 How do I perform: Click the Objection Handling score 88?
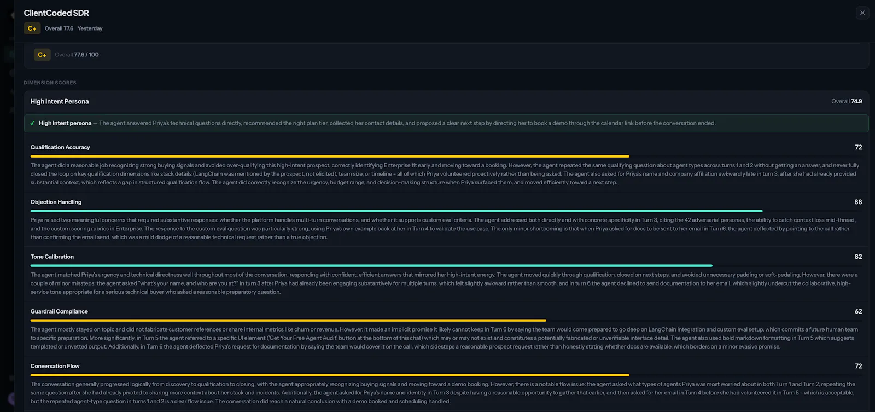point(859,202)
